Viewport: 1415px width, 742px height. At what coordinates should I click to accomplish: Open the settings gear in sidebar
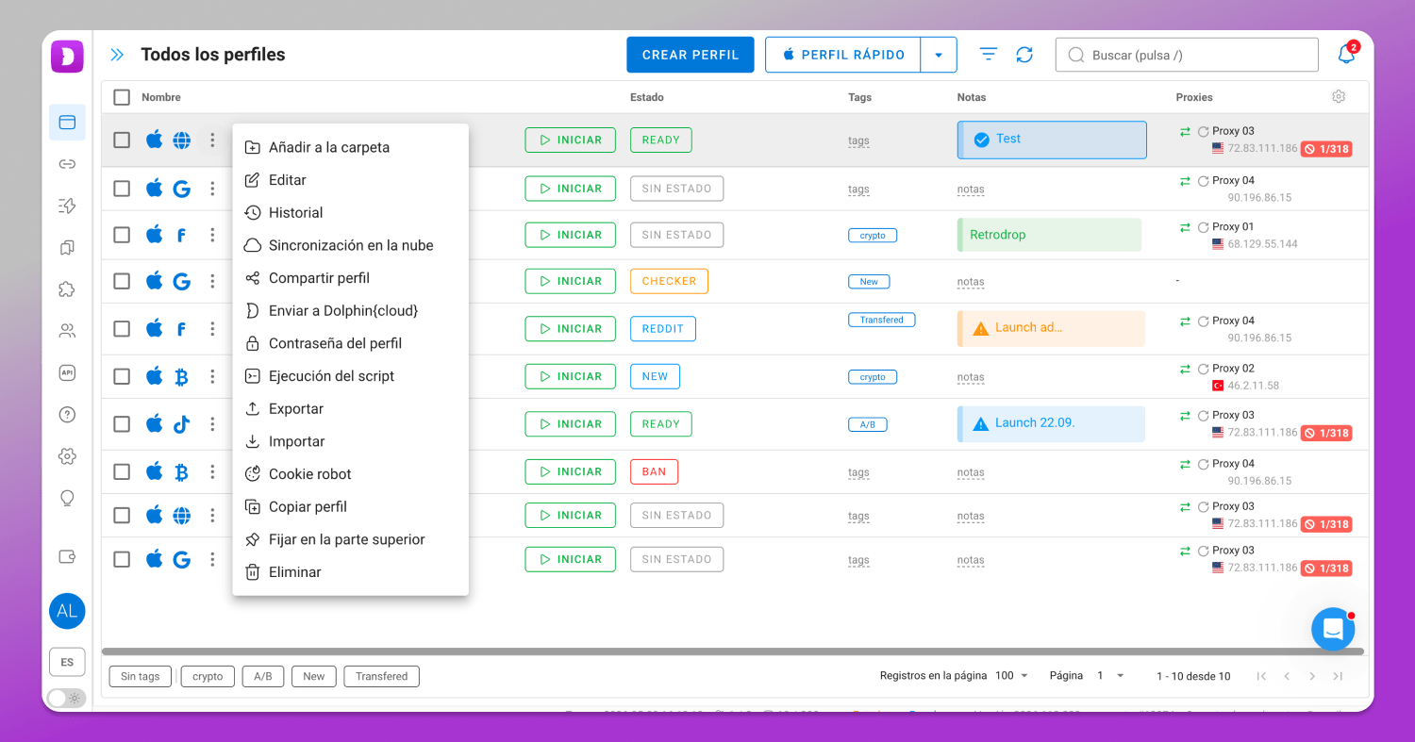[67, 456]
